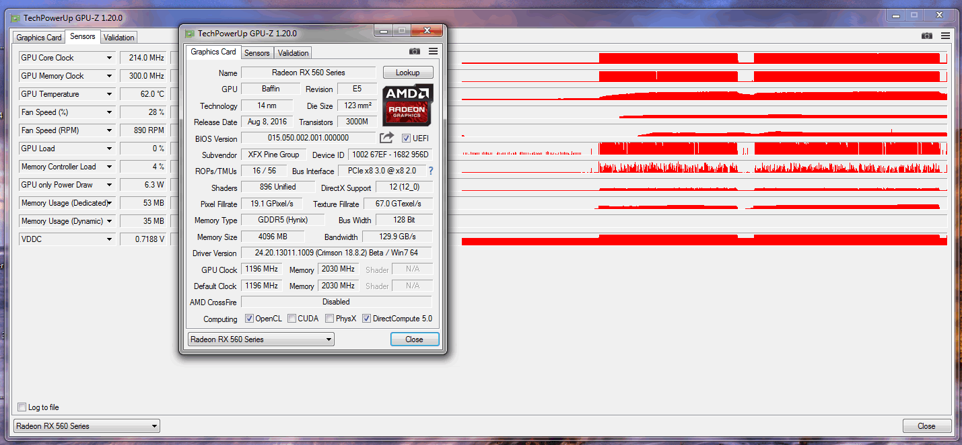Click the Driver Version field
The image size is (962, 445).
click(337, 253)
